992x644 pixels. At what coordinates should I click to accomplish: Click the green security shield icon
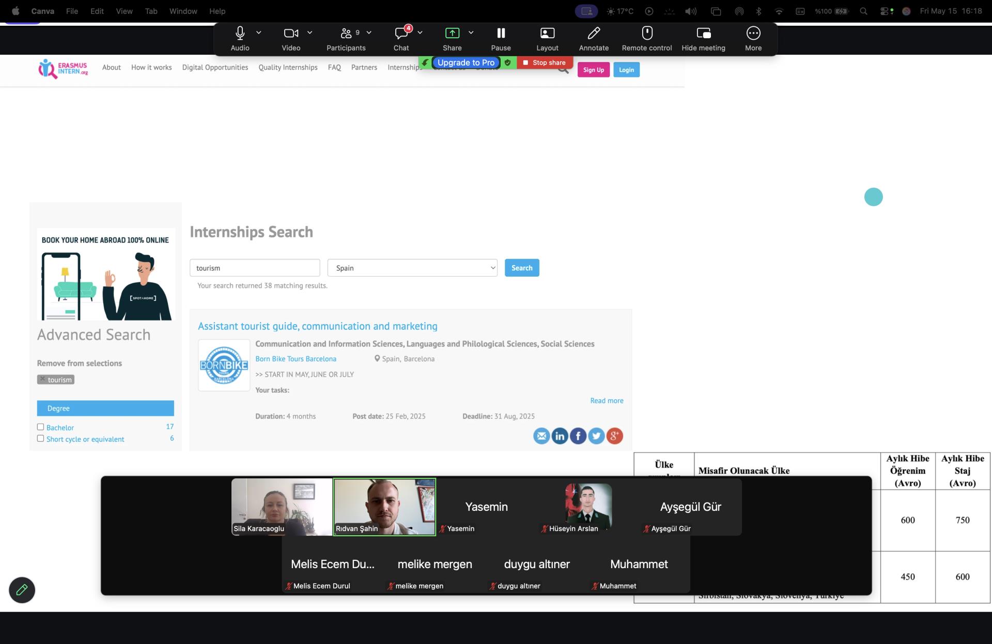[508, 62]
